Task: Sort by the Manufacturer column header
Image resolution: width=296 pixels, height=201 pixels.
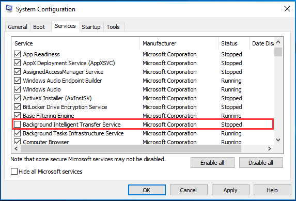Action: pos(179,43)
